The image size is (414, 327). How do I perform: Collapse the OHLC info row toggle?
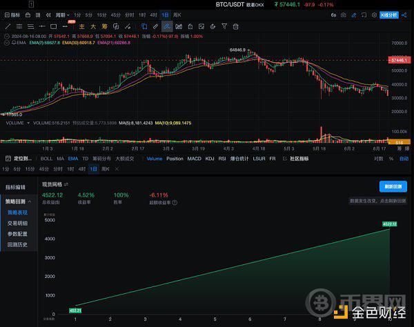7,37
